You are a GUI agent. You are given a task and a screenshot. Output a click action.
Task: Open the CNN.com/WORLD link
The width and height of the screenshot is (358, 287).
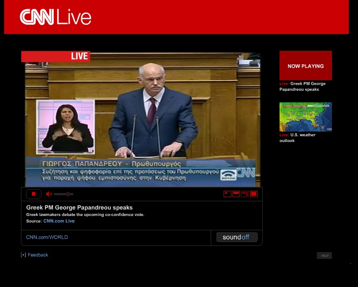pos(47,237)
